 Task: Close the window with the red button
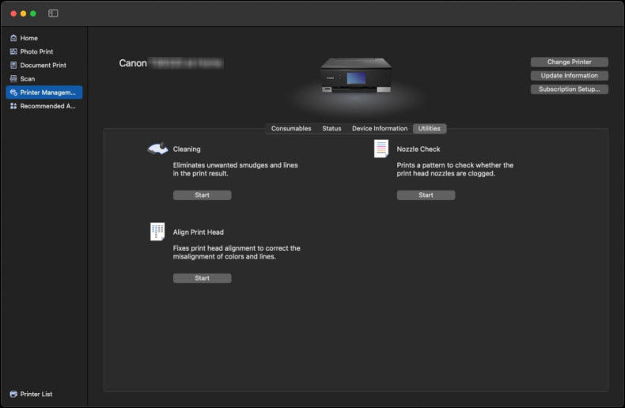point(13,13)
